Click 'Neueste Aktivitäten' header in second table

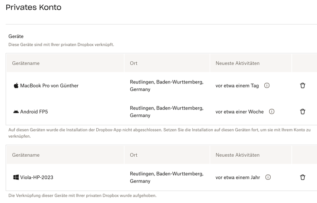(x=237, y=155)
